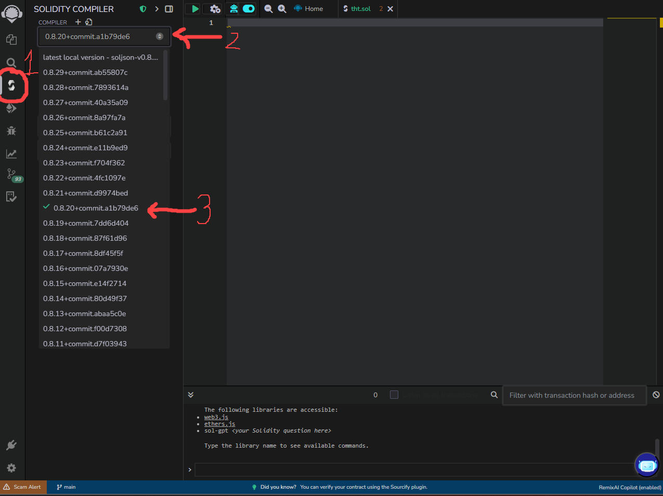Screen dimensions: 663x496
Task: Open the Search in files icon
Action: point(11,63)
